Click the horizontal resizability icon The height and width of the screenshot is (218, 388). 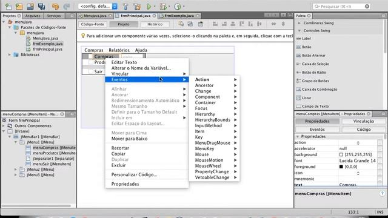[x=273, y=24]
